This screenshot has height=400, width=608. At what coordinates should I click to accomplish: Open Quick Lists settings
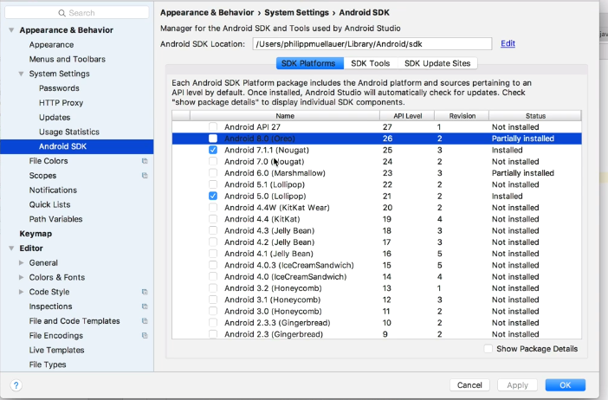click(49, 204)
